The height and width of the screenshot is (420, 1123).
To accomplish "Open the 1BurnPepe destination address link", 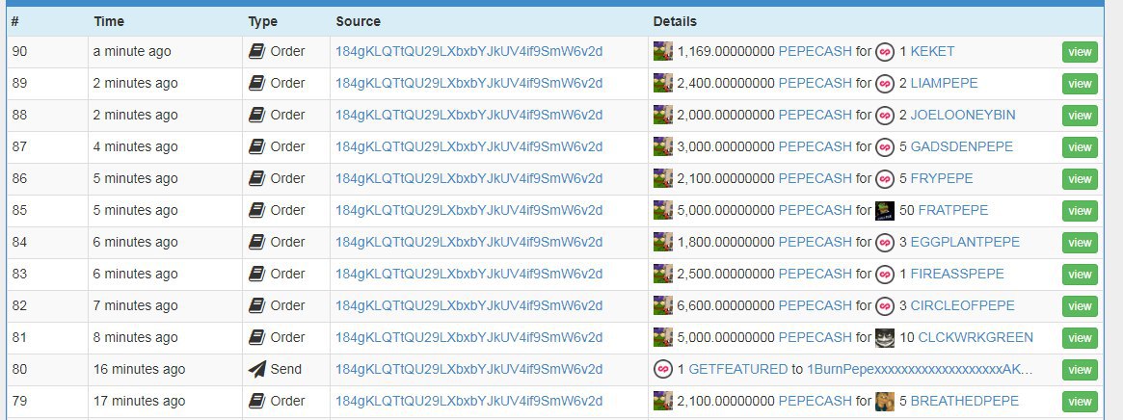I will click(x=921, y=369).
